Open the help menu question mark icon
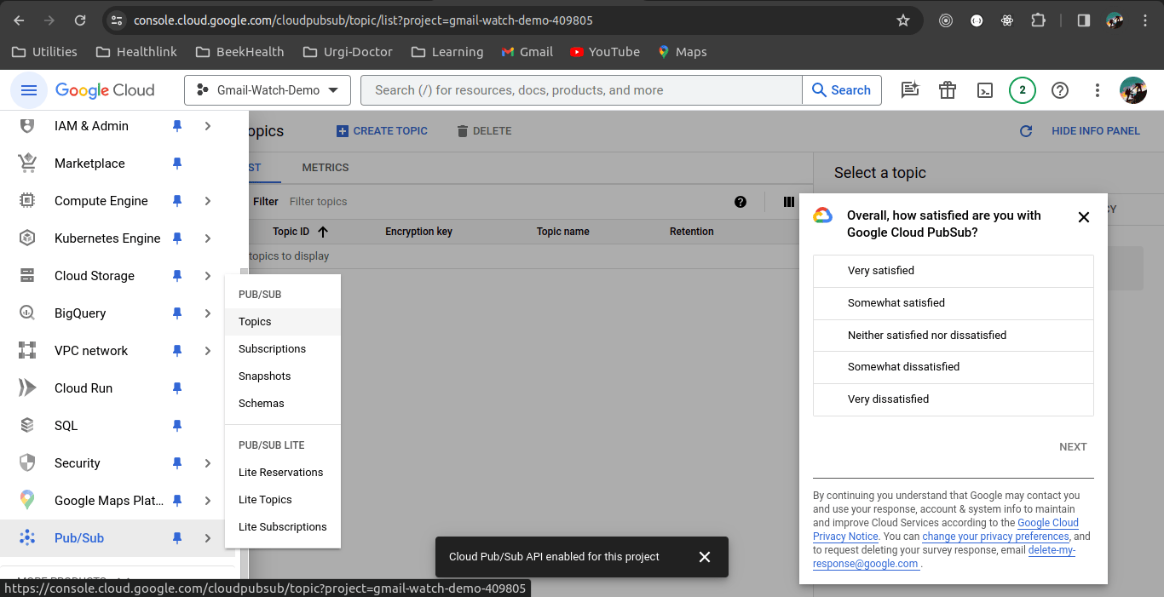This screenshot has width=1164, height=597. tap(1059, 89)
